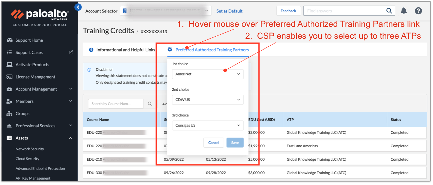Click the Save button in the popup

coord(235,143)
